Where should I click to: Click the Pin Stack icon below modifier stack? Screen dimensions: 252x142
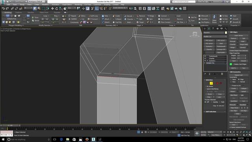click(x=205, y=74)
